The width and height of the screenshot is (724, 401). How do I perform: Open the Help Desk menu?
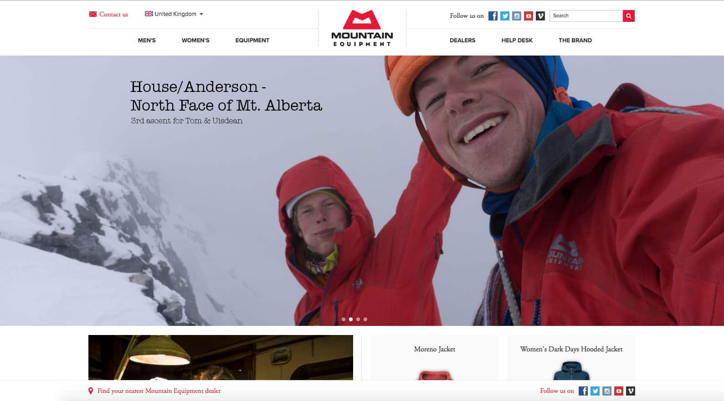click(517, 41)
